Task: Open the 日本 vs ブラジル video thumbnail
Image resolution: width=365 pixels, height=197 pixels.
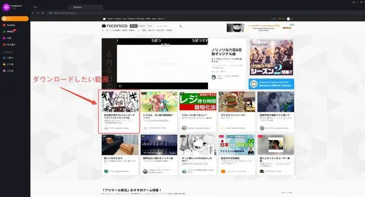Action: [x=237, y=145]
